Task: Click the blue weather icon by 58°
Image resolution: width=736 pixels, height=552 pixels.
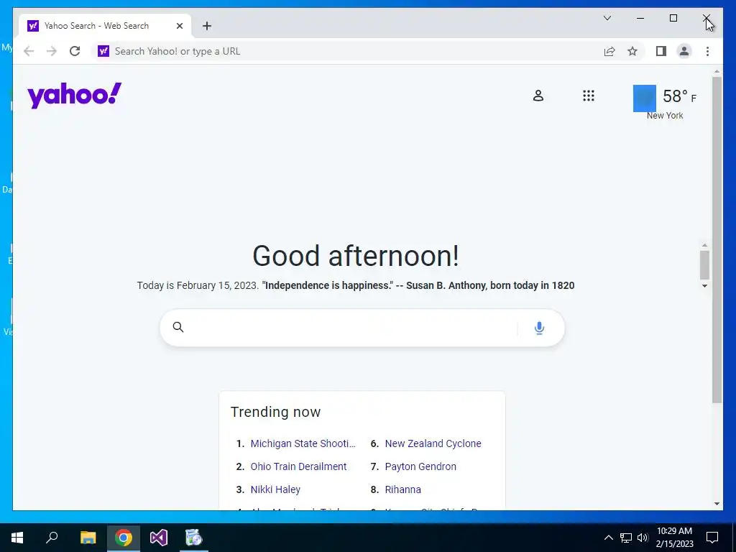Action: (x=644, y=98)
